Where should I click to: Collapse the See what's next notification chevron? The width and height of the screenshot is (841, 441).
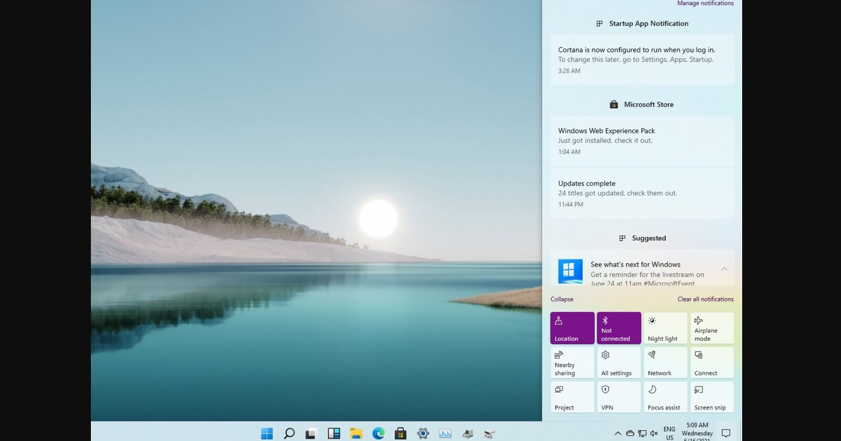point(724,269)
